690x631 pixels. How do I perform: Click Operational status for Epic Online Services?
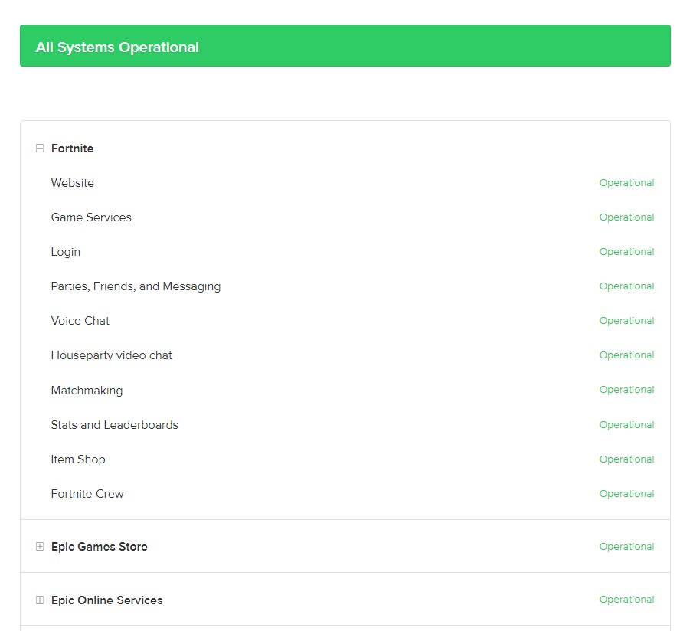(626, 600)
